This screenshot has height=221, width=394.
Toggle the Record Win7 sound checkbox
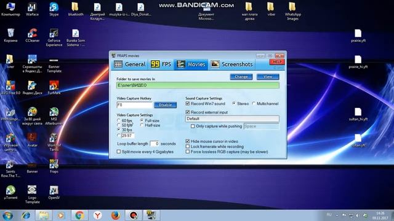[x=187, y=104]
